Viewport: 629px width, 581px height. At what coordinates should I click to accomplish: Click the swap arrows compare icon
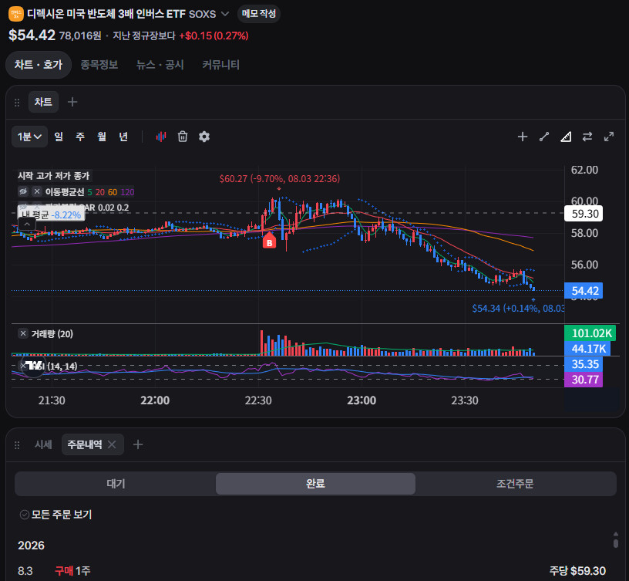(587, 137)
